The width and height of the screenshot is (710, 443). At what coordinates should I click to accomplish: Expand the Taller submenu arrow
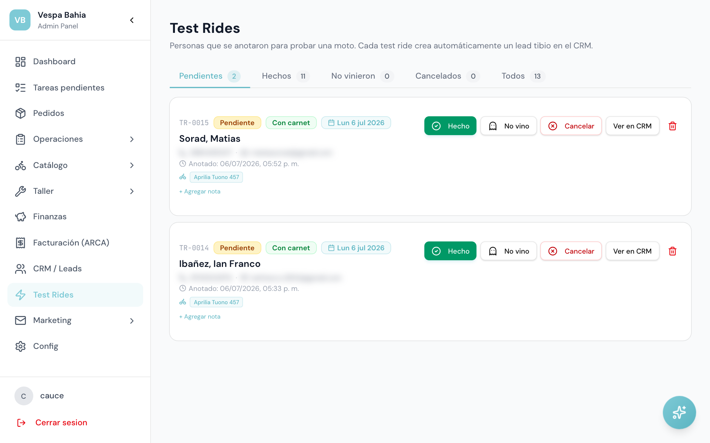[132, 191]
